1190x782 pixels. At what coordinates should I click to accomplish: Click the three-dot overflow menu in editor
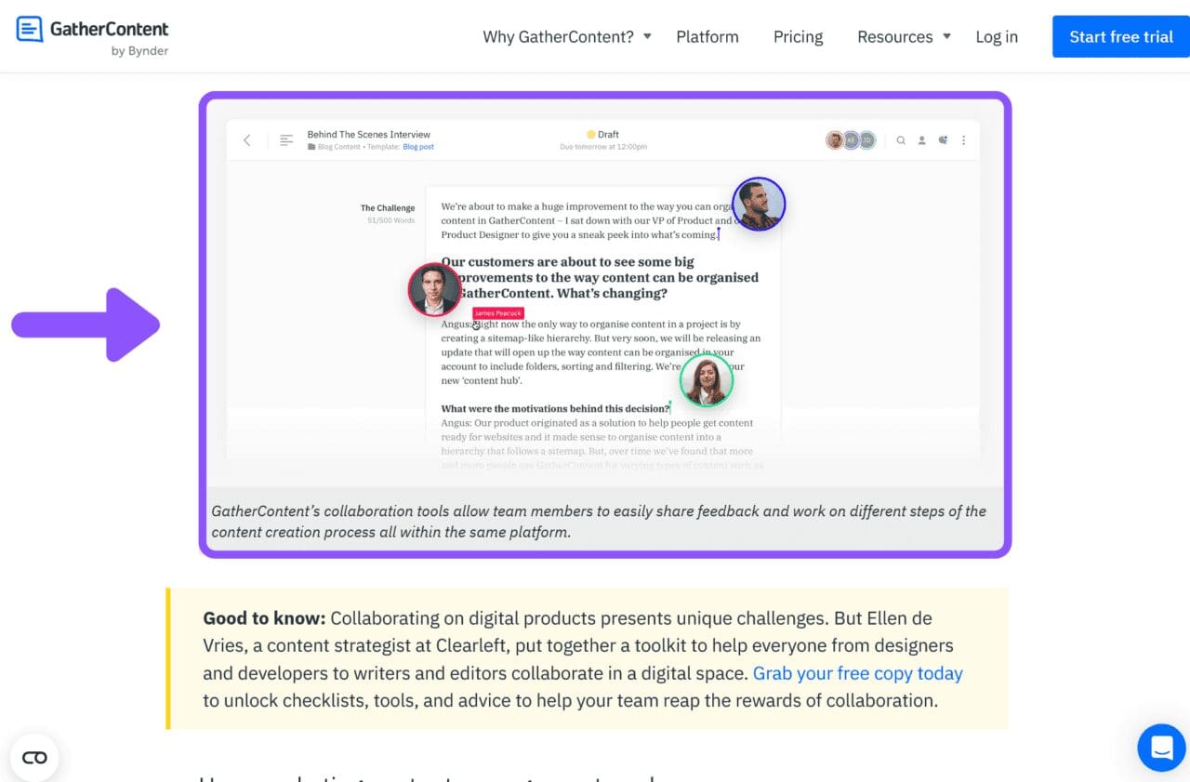[964, 139]
